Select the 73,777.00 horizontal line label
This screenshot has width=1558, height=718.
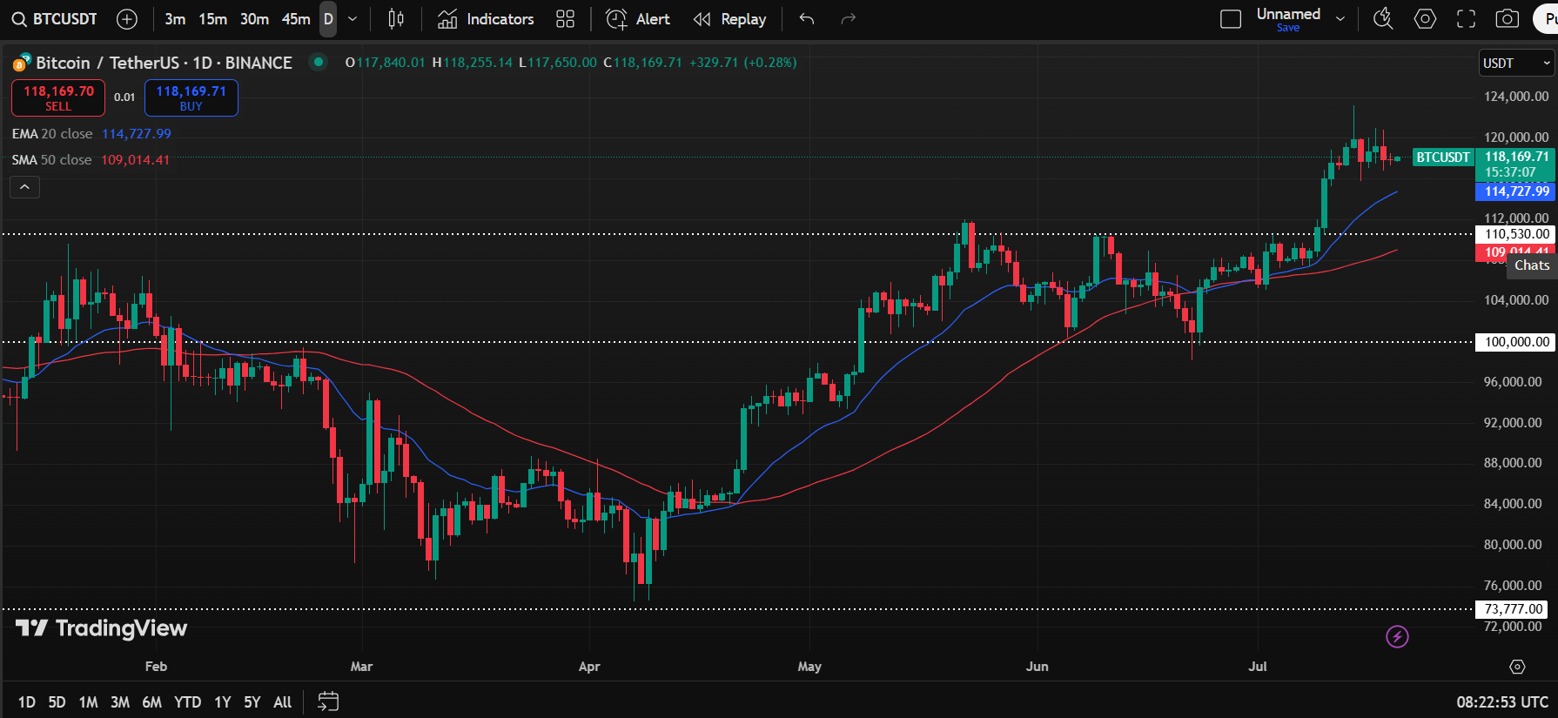coord(1513,609)
